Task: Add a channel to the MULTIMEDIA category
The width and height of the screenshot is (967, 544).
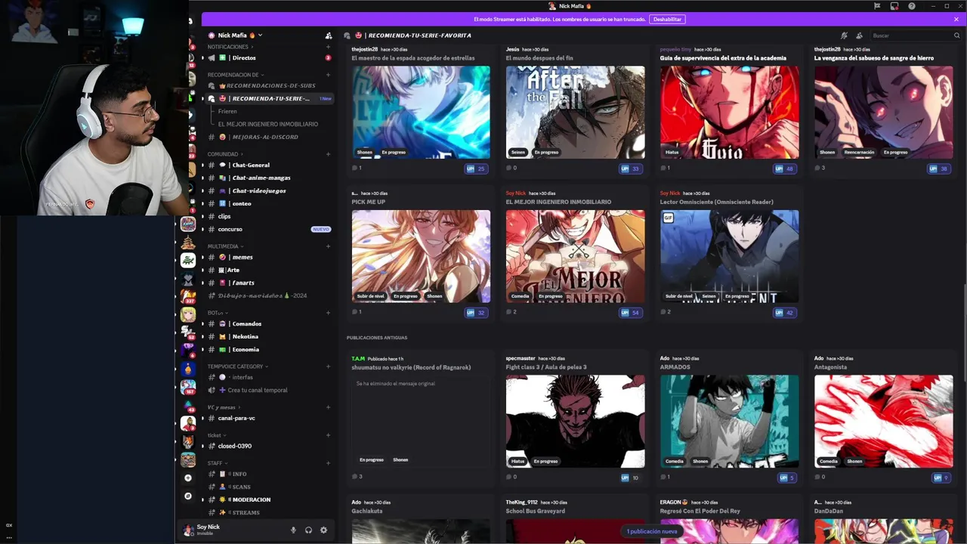Action: click(x=328, y=246)
